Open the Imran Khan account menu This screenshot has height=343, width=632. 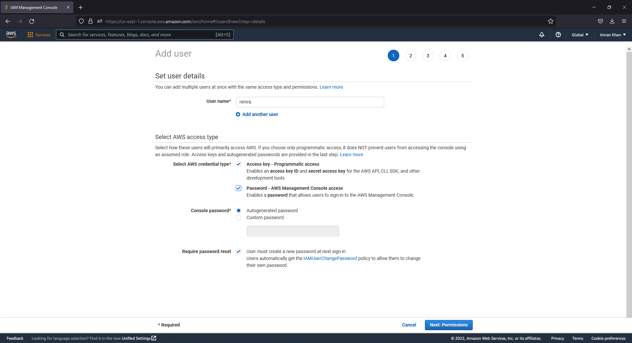pyautogui.click(x=612, y=35)
